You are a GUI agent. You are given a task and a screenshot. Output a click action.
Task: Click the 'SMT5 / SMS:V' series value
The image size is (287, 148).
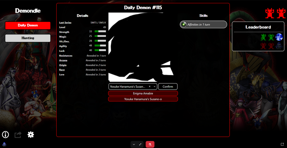[98, 22]
